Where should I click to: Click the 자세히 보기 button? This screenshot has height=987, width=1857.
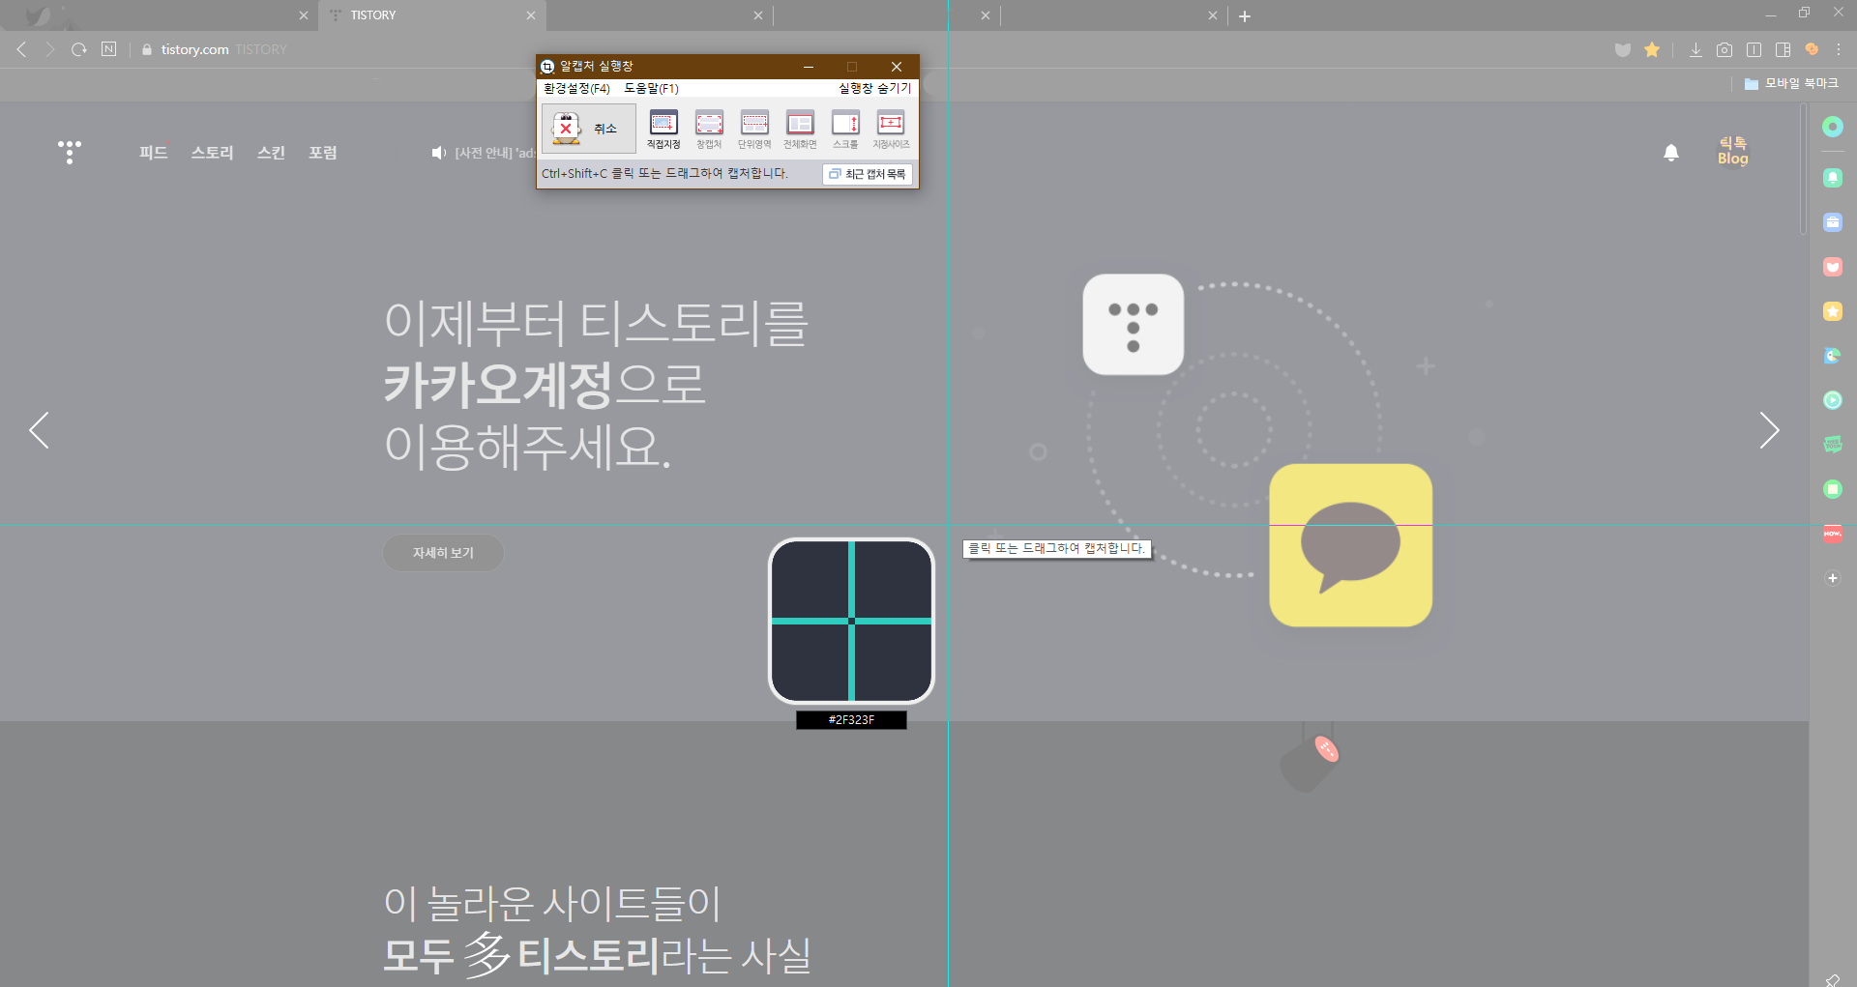(443, 552)
